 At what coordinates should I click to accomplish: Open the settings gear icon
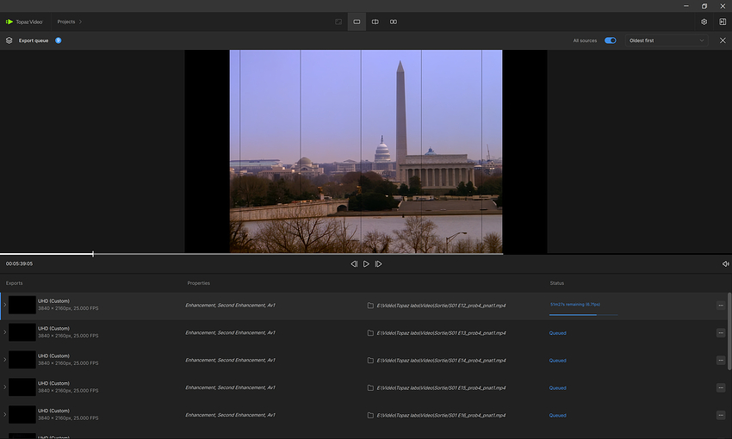(704, 22)
